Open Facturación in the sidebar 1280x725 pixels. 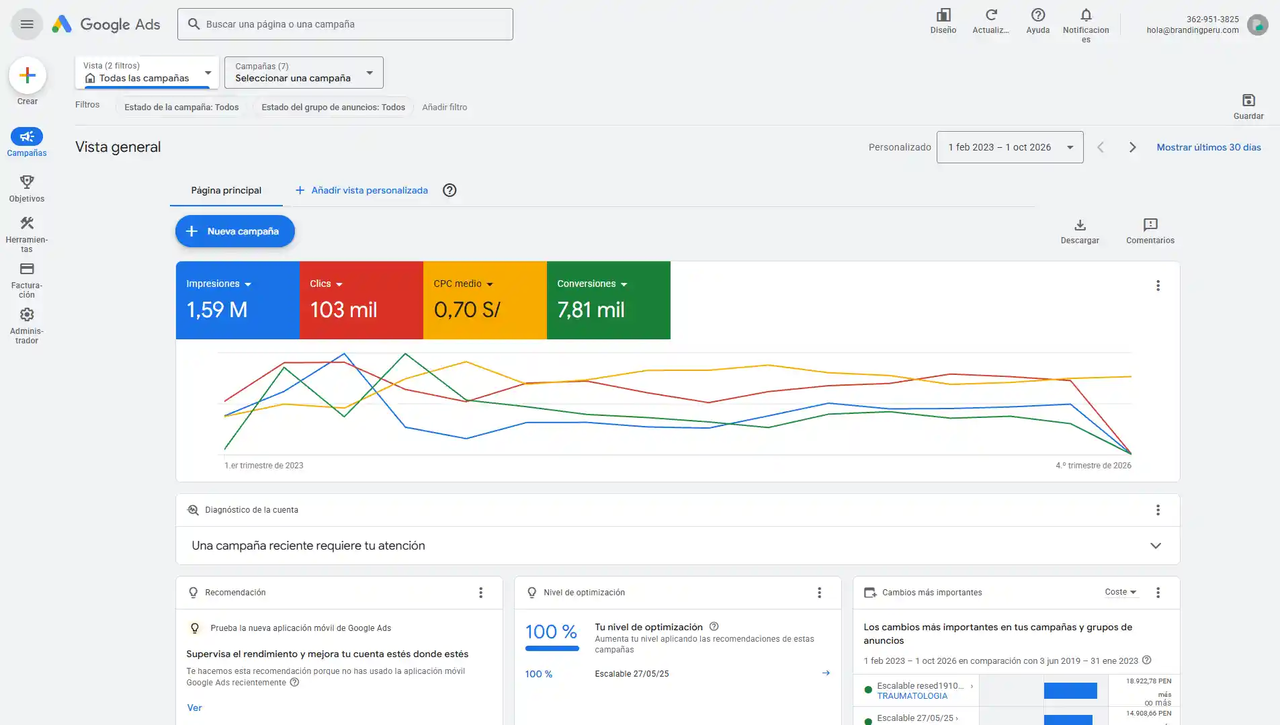(x=27, y=280)
